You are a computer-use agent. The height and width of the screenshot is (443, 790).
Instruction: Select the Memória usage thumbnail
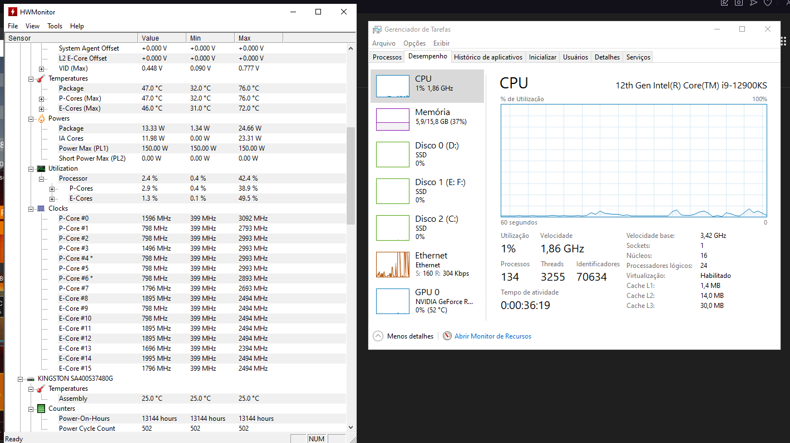[393, 119]
